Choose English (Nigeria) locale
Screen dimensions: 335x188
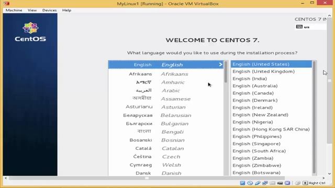271,122
